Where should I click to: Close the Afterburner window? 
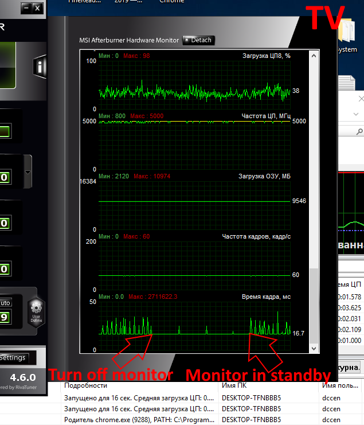[37, 8]
